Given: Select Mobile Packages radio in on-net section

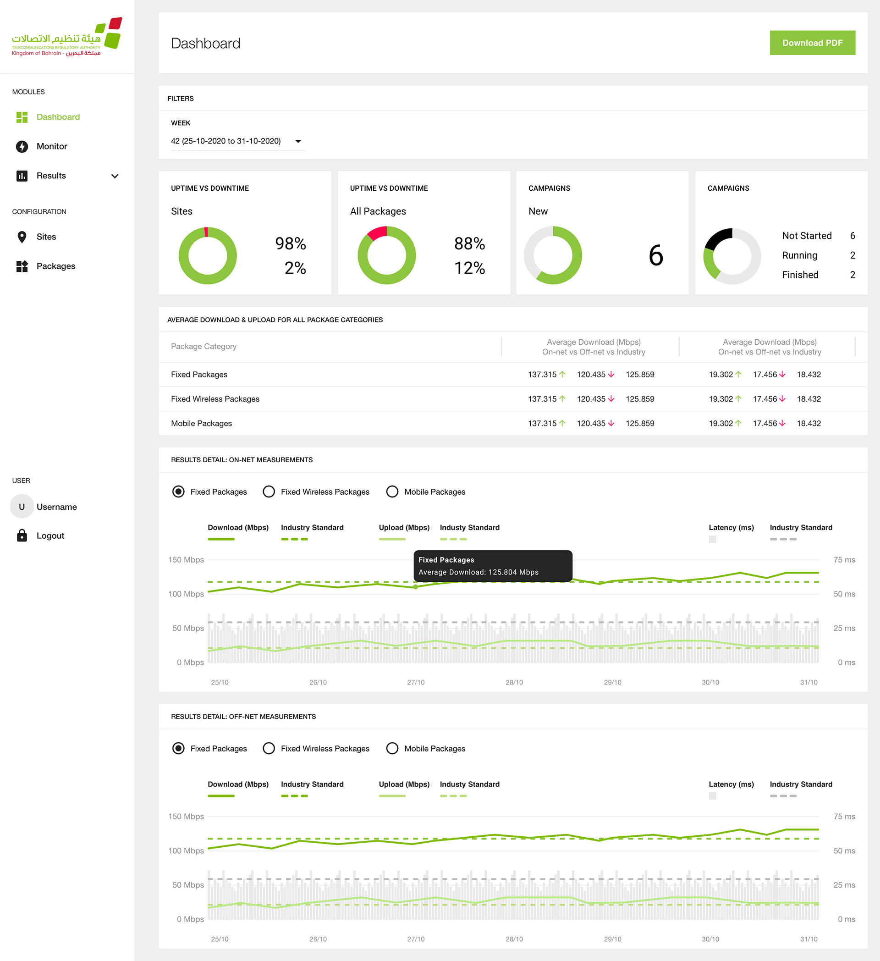Looking at the screenshot, I should 392,492.
